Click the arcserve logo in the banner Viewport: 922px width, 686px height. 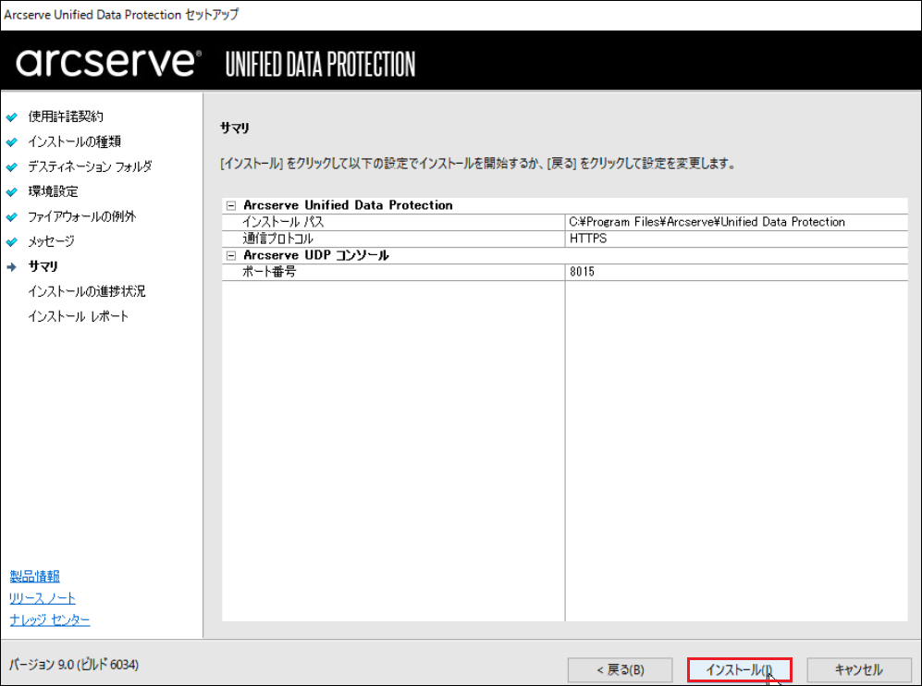pyautogui.click(x=109, y=62)
